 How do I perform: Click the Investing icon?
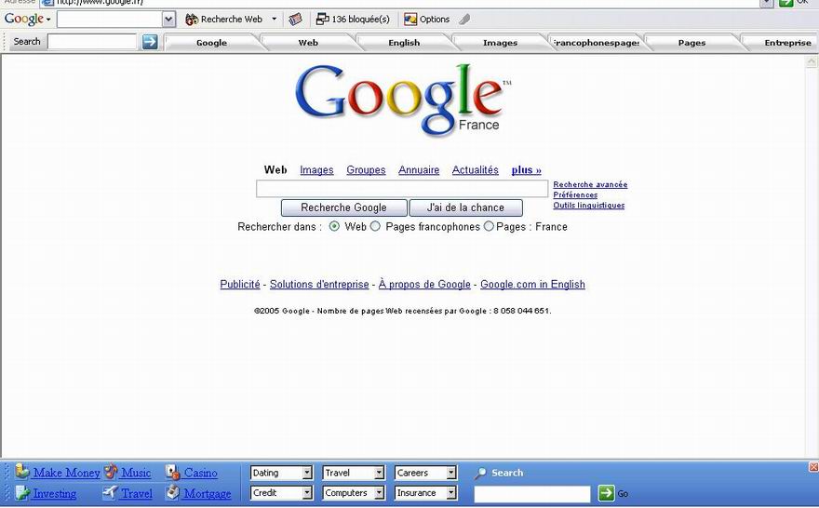pos(22,492)
